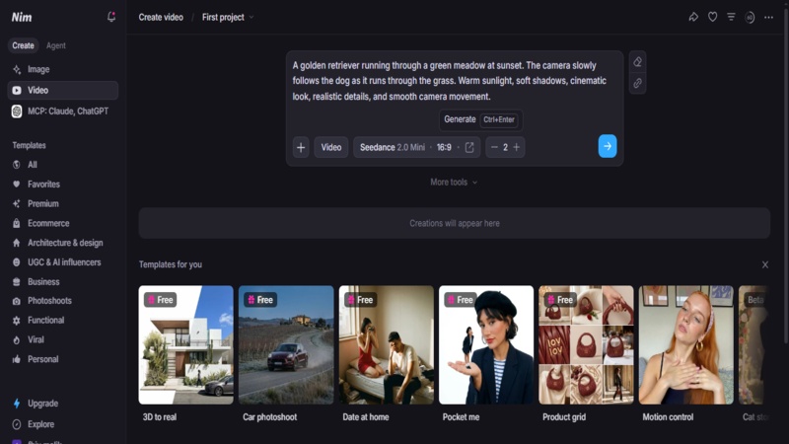
Task: Click the Creations will appear here area
Action: coord(455,224)
